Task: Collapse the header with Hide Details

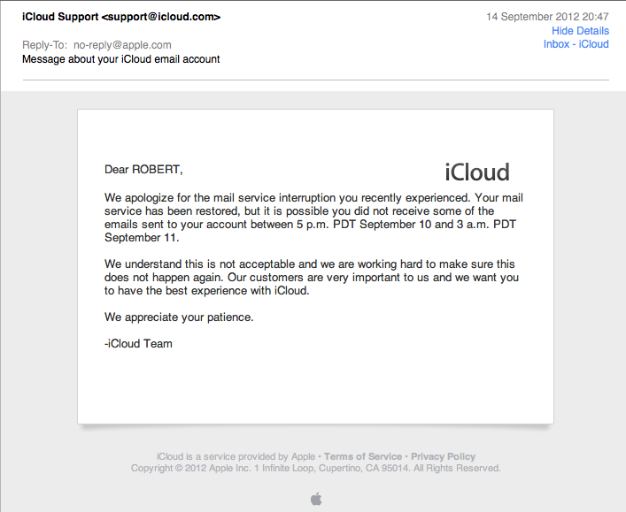Action: point(580,31)
